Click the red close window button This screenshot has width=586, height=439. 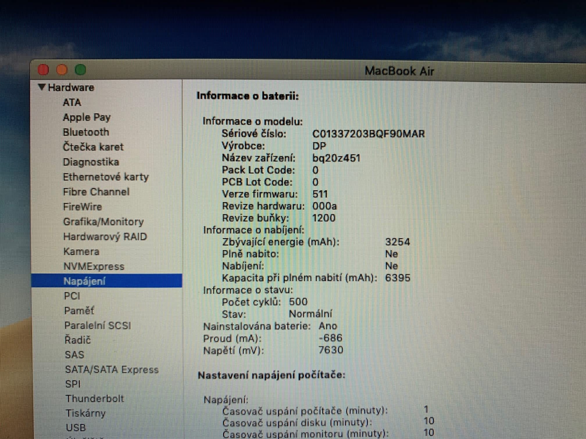coord(43,70)
